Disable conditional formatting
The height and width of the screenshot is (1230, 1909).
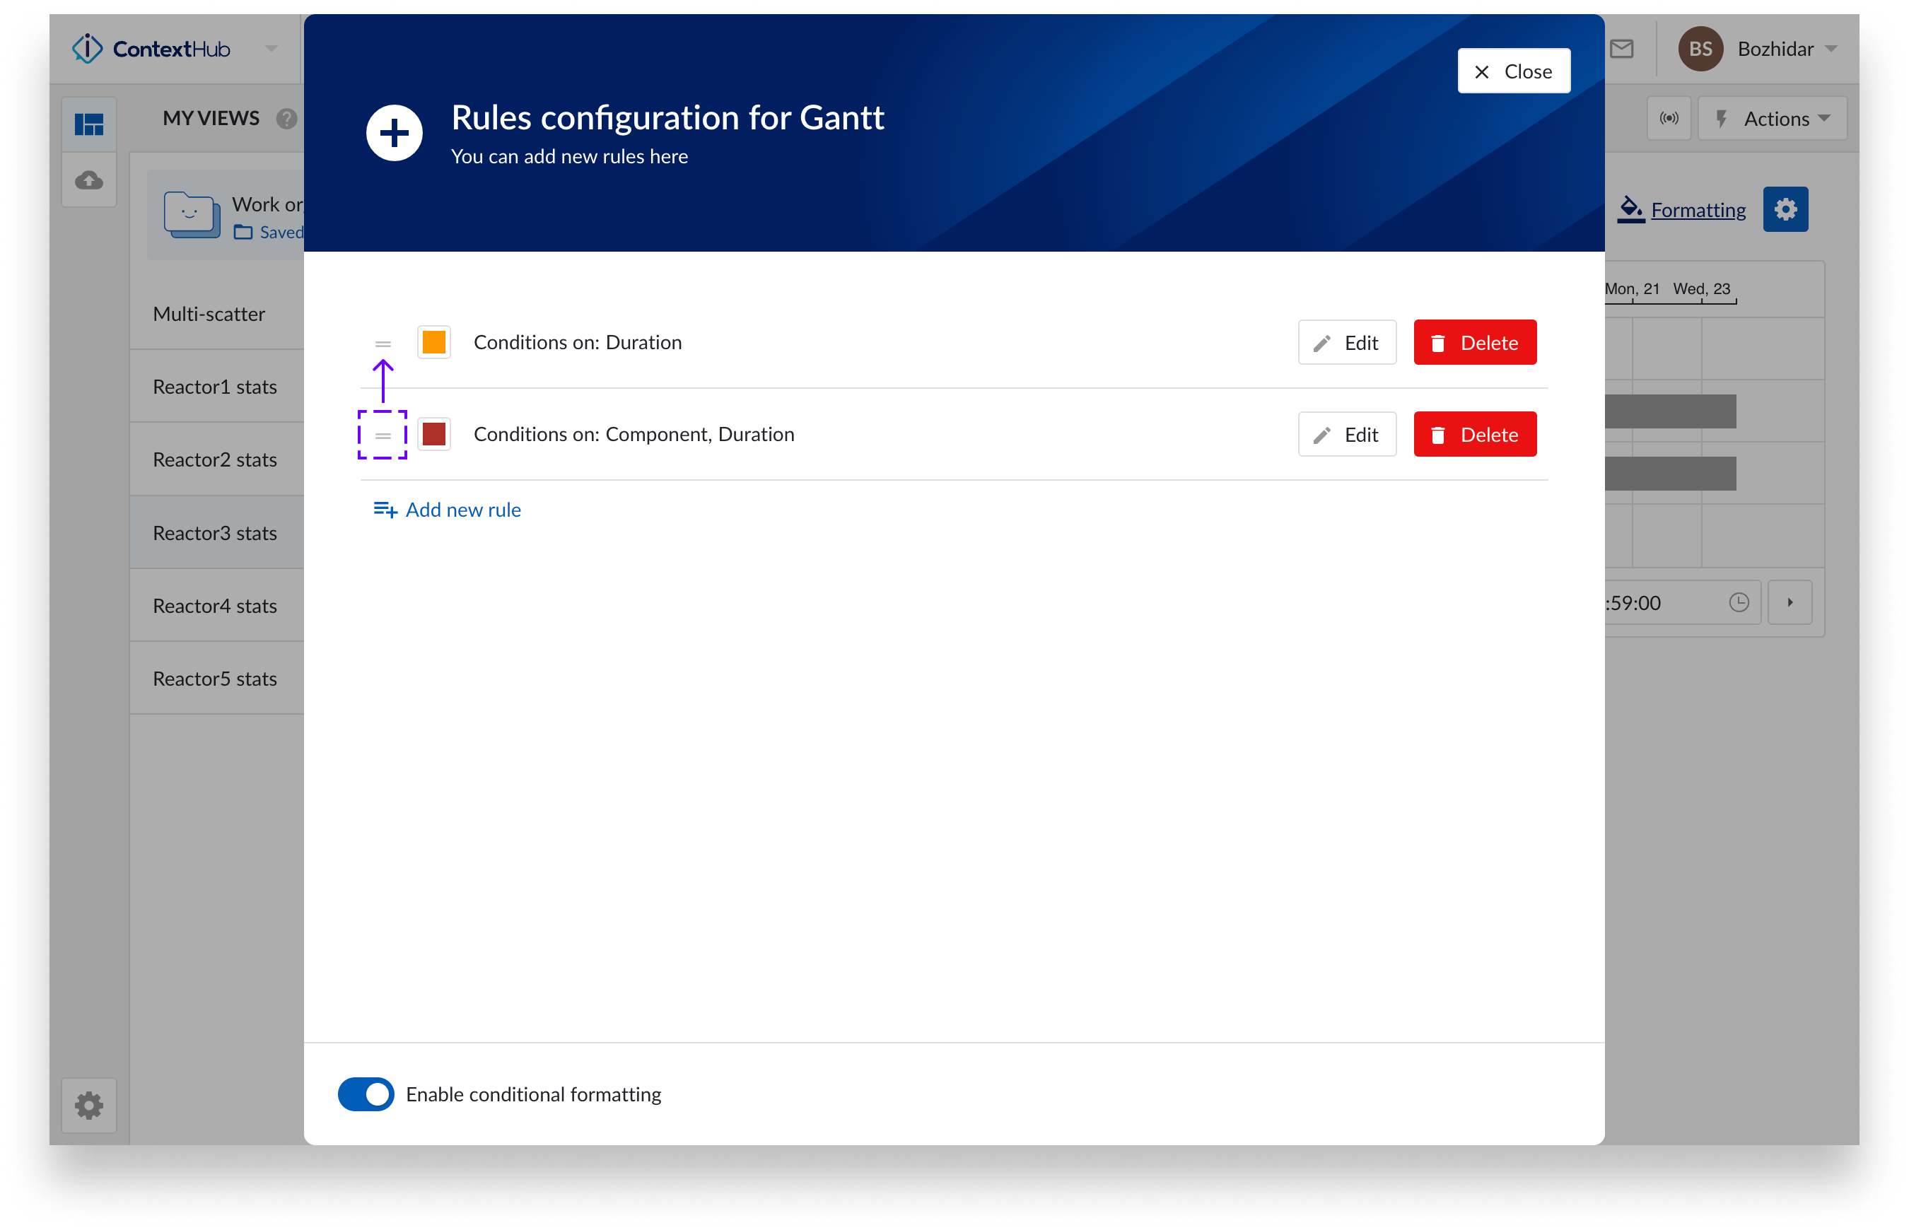pos(366,1094)
